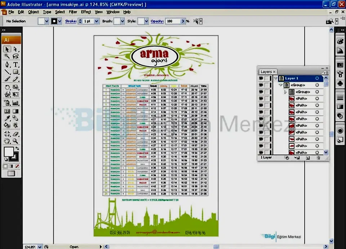Open the stroke weight dropdown
This screenshot has width=346, height=249.
[96, 21]
